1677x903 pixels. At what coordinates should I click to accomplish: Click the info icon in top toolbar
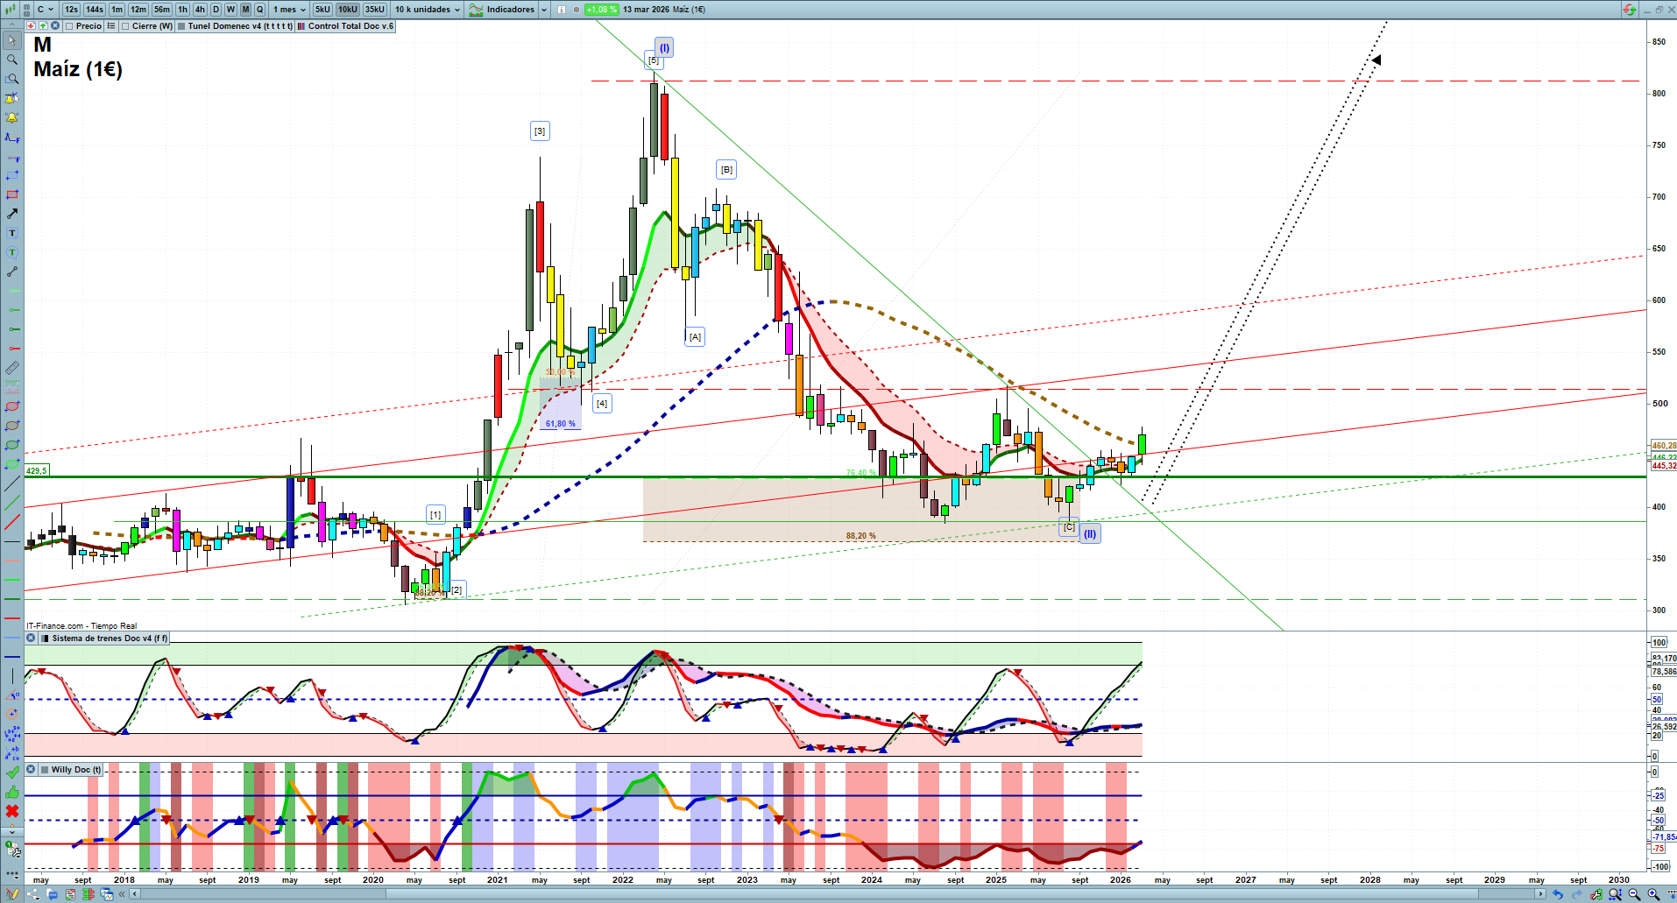(x=562, y=10)
